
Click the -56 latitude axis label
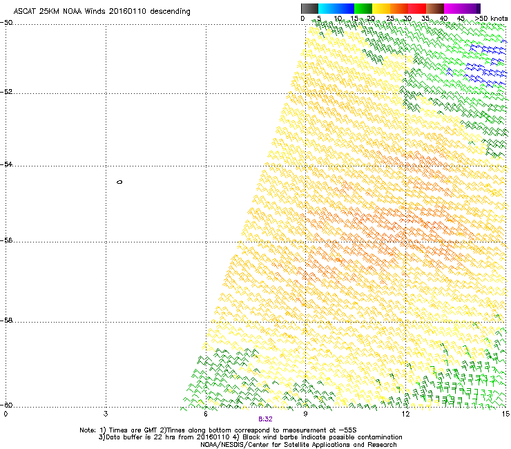tap(6, 240)
